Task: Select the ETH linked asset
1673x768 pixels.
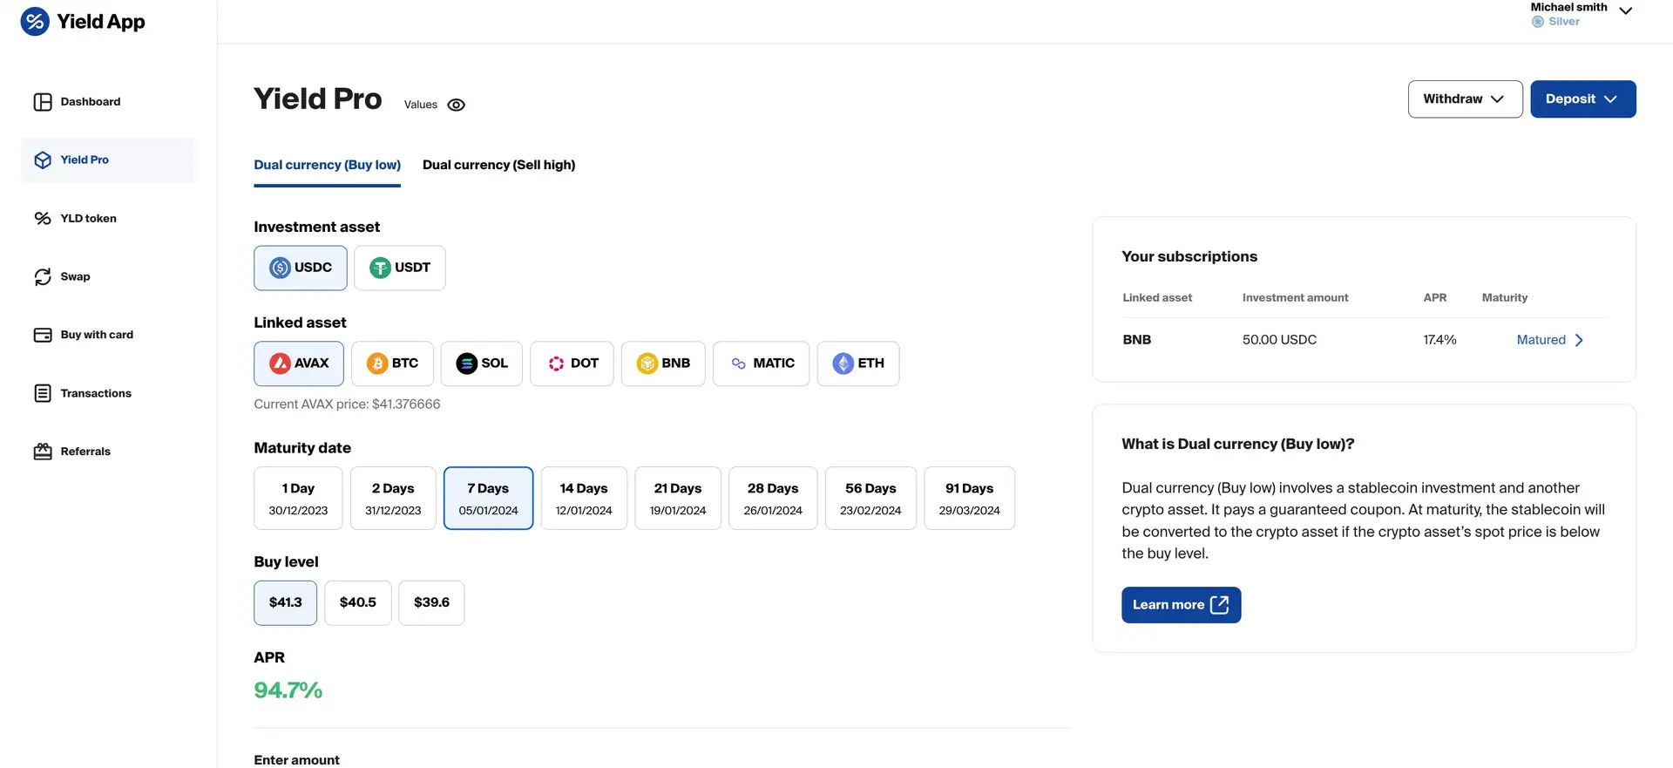Action: pyautogui.click(x=858, y=364)
